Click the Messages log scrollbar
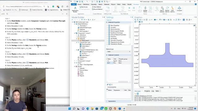The image size is (198, 111). tap(196, 98)
